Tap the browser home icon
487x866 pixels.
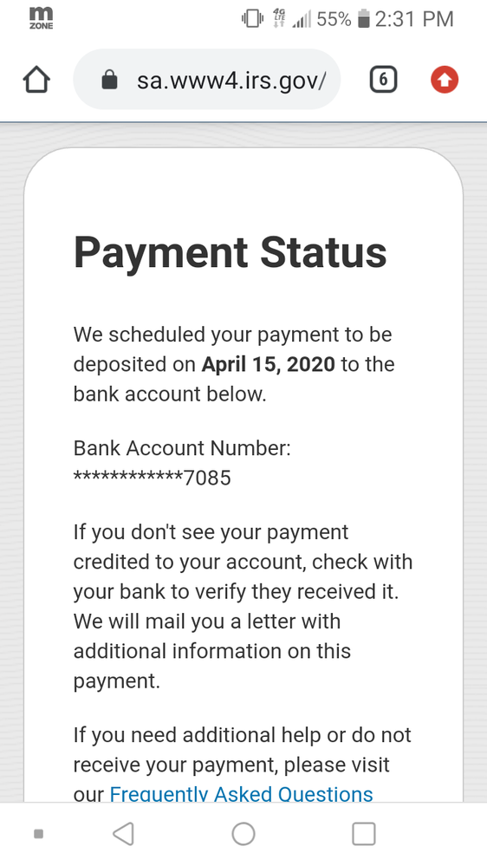point(36,81)
